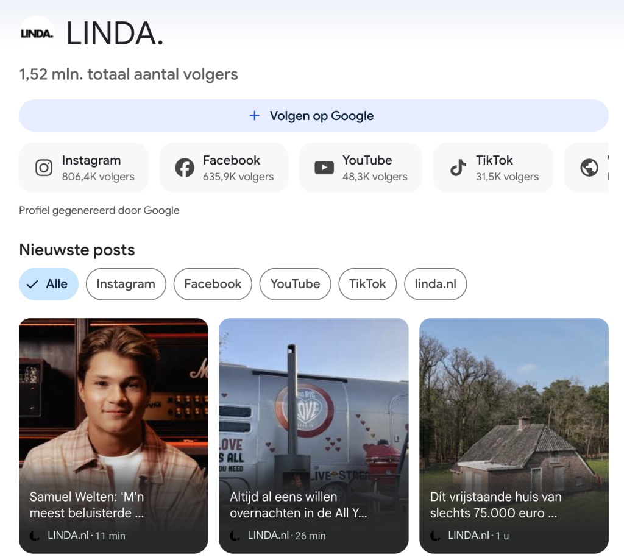This screenshot has width=624, height=560.
Task: Click the Instagram camera icon
Action: tap(43, 167)
